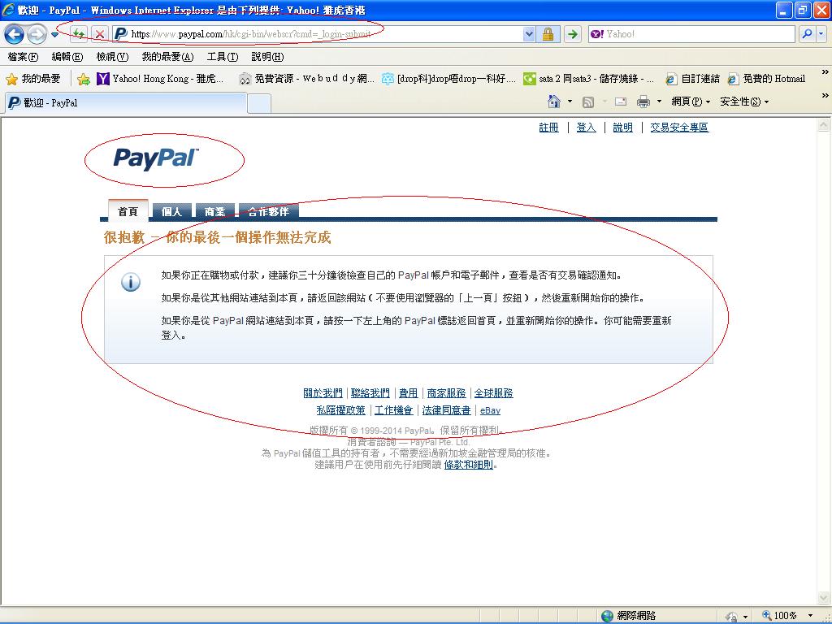Open the 條款和細則 link
832x624 pixels.
tap(469, 465)
